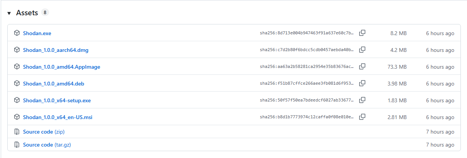Download Shodan.exe

tap(37, 33)
